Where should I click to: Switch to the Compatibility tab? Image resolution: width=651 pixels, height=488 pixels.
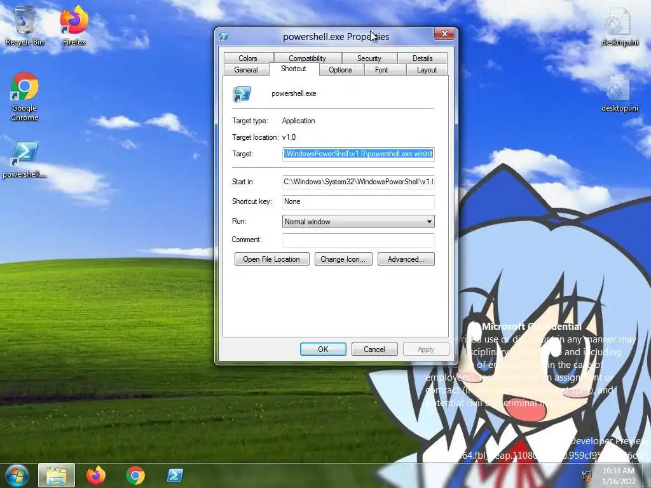coord(307,58)
